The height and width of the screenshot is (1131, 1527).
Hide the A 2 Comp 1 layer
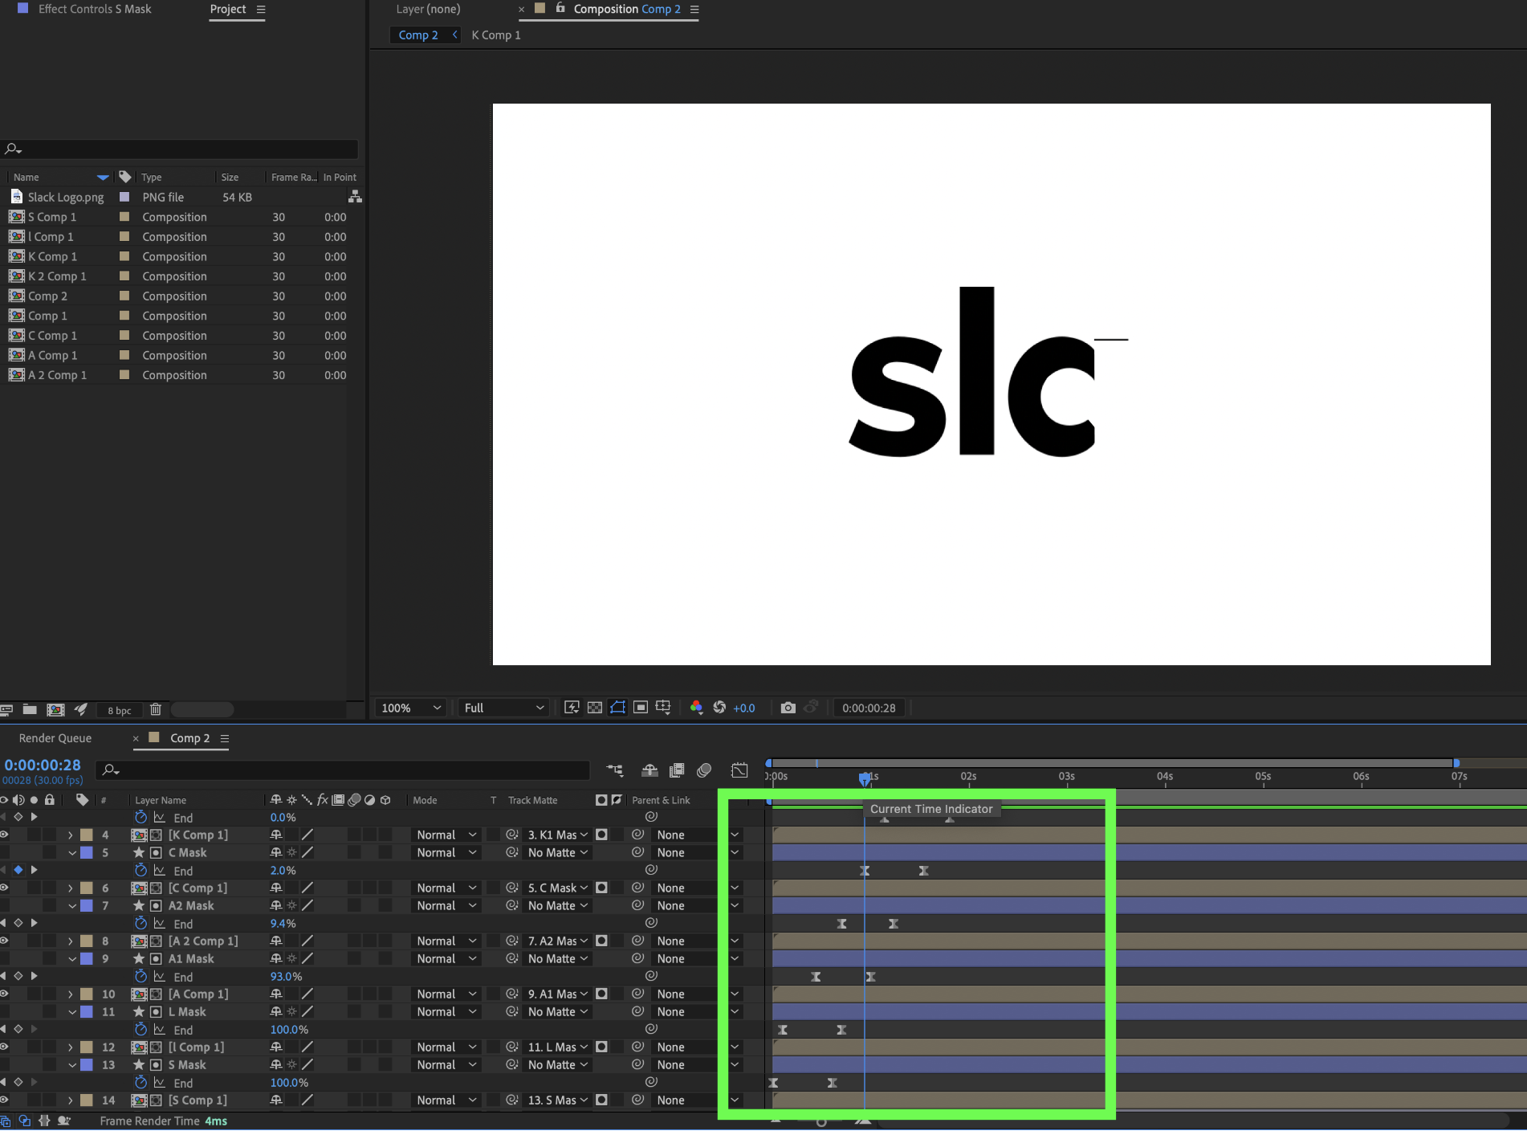coord(4,941)
